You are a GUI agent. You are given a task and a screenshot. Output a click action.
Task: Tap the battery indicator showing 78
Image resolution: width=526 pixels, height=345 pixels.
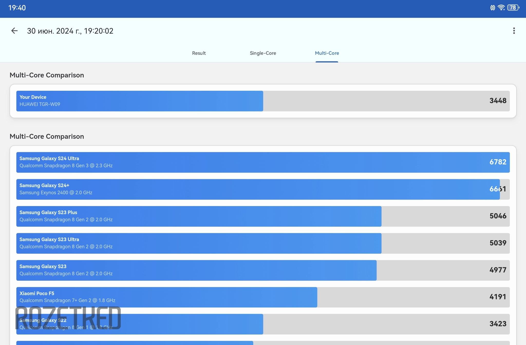point(513,8)
